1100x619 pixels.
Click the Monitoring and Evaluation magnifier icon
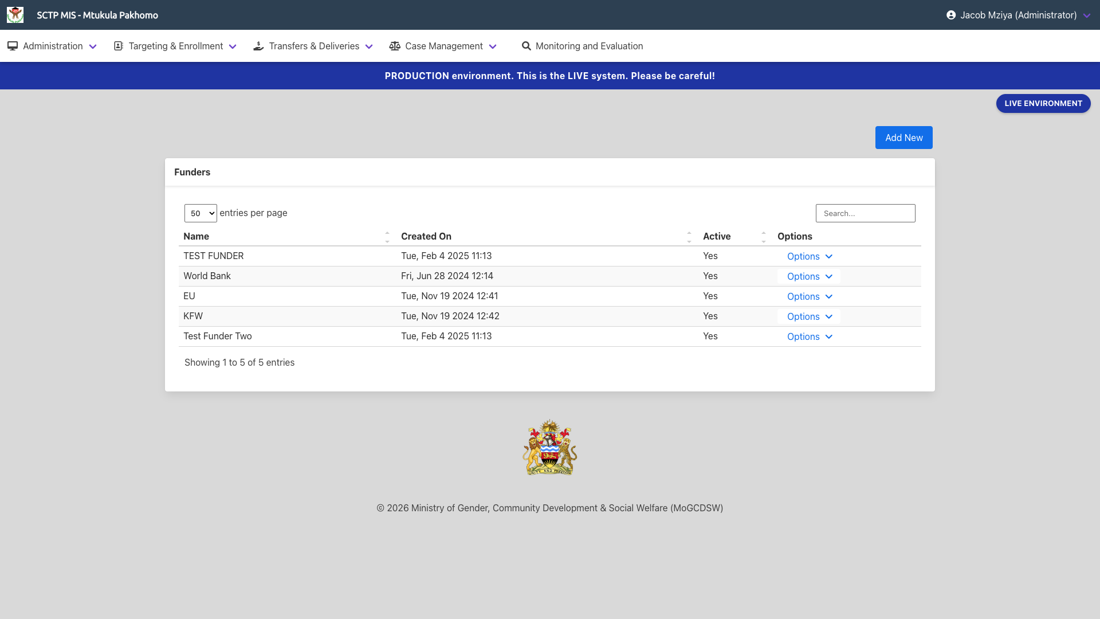[526, 46]
